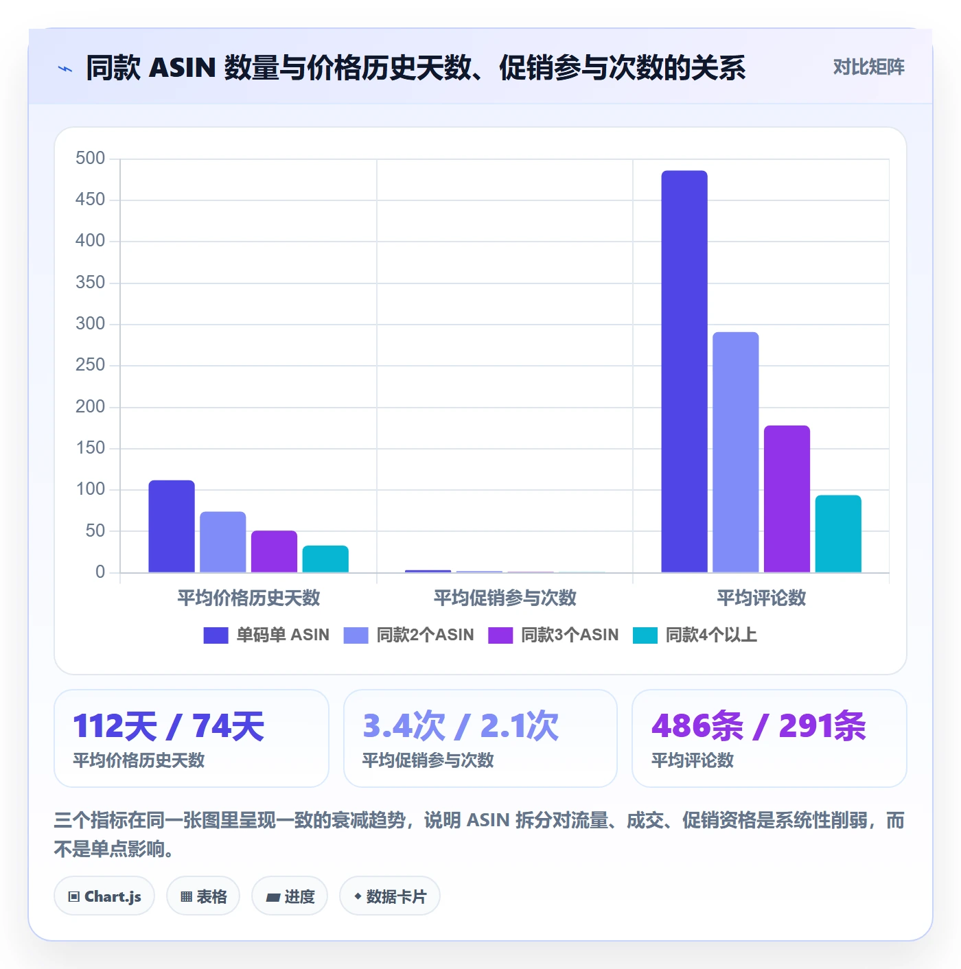Click the 同款3个ASIN bar in 平均评论数

pos(787,499)
